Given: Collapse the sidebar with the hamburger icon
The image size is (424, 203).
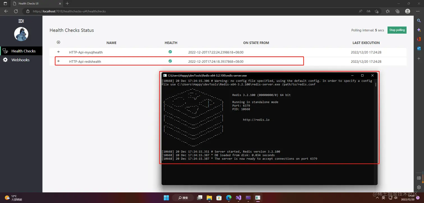Looking at the screenshot, I should 21,21.
